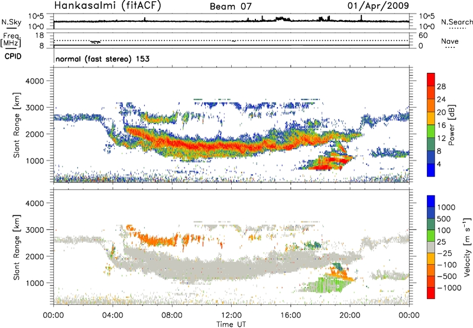Click the '3000' tick on velocity panel
473x328 pixels.
click(35, 230)
